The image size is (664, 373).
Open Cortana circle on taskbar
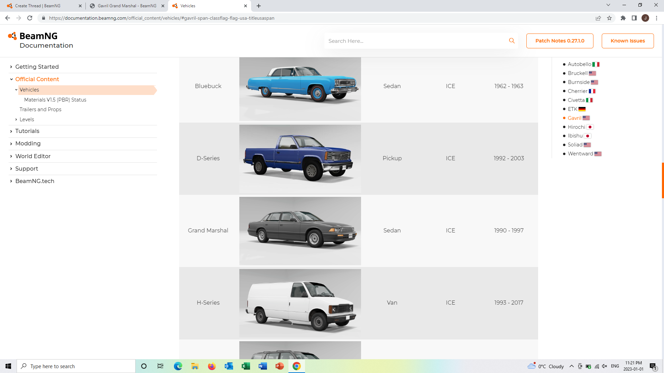click(144, 366)
